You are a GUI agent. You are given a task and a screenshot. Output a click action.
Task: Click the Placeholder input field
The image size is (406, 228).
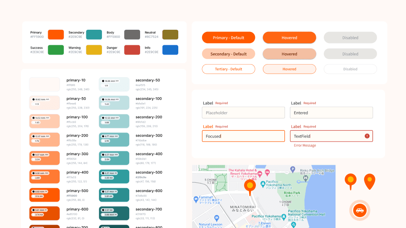(243, 113)
